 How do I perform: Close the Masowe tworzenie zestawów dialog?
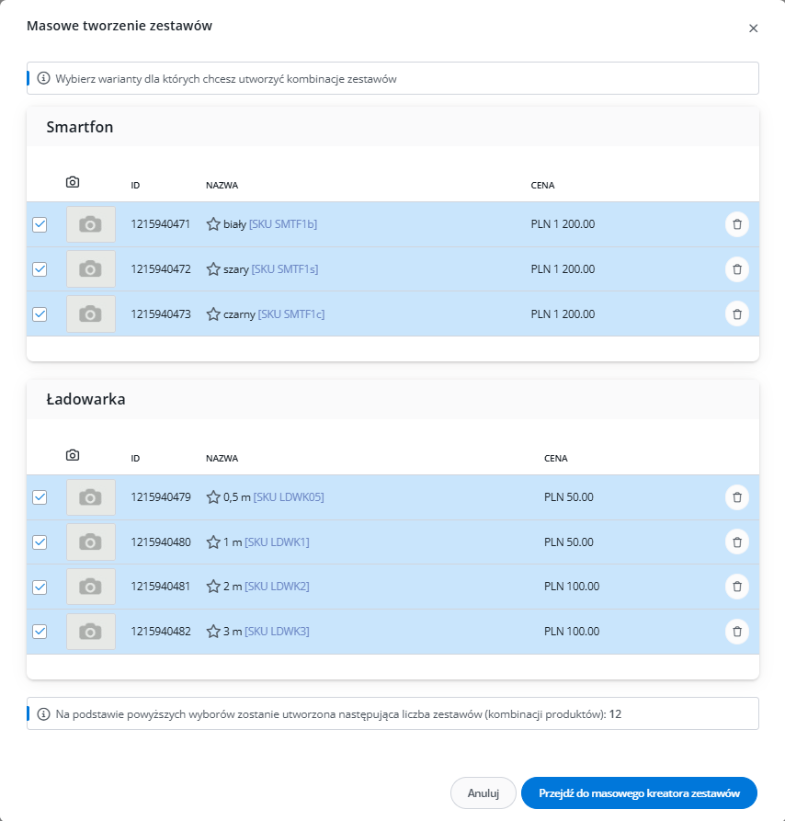pyautogui.click(x=753, y=29)
